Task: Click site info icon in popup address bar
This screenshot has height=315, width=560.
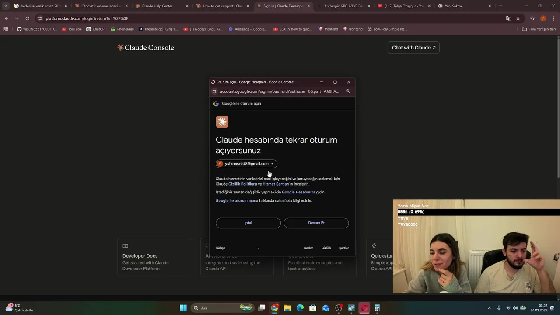Action: [x=214, y=91]
